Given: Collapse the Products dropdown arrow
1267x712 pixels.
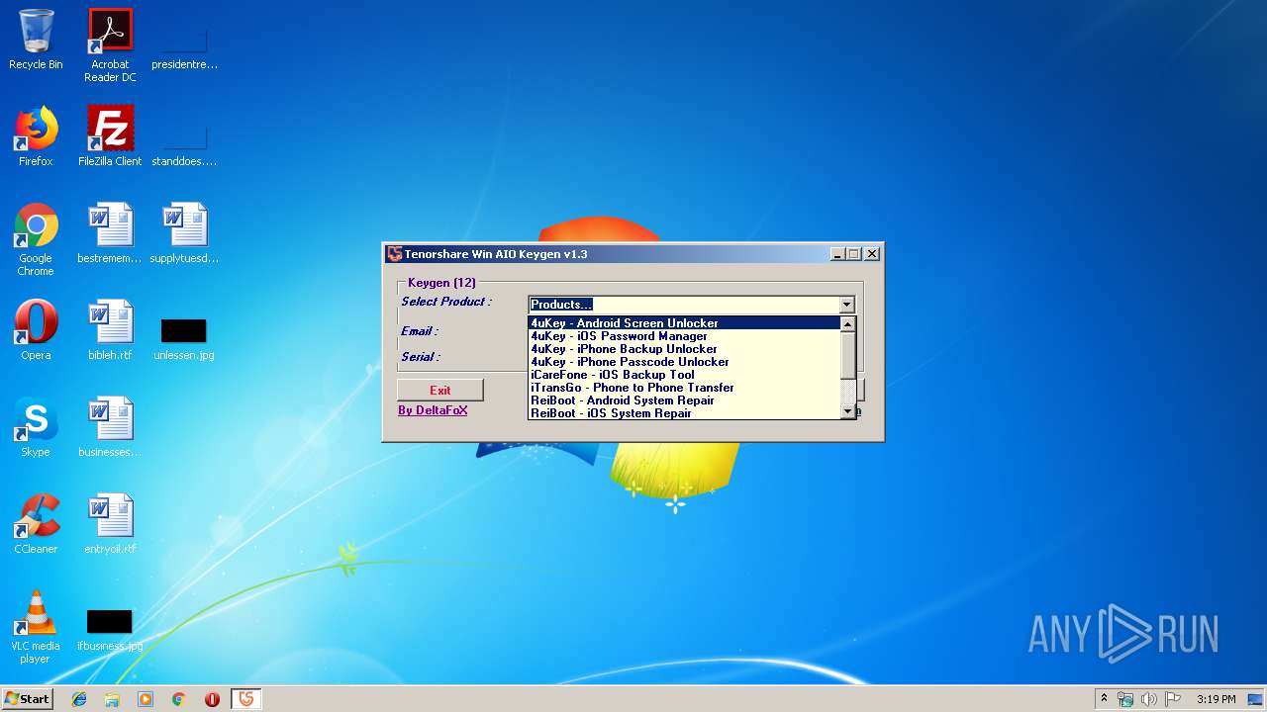Looking at the screenshot, I should pos(846,305).
